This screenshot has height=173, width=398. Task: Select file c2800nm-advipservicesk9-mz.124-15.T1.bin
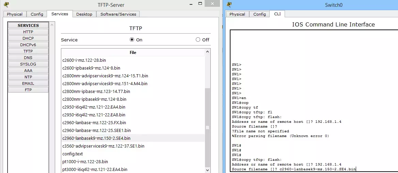133,76
